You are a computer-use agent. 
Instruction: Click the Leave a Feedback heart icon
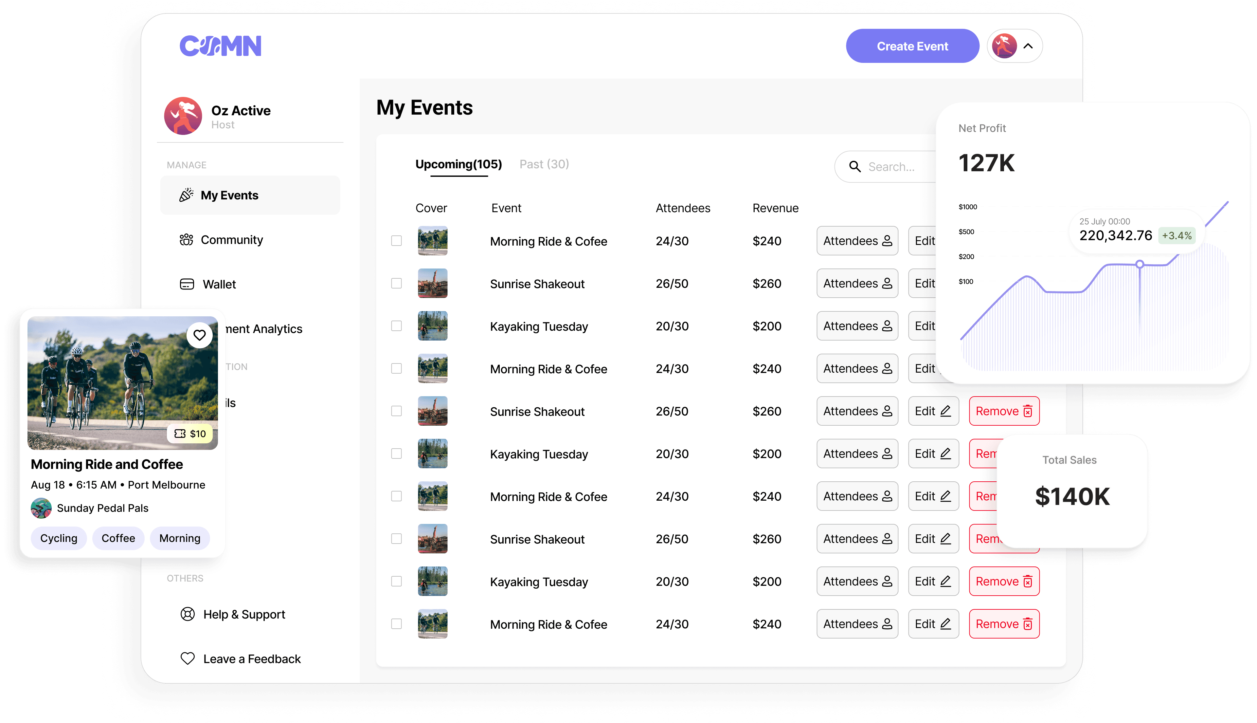pos(187,658)
